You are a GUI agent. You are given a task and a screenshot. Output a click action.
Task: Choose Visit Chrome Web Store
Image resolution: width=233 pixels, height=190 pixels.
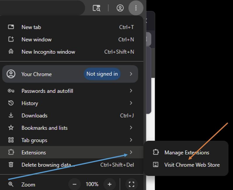(186, 165)
